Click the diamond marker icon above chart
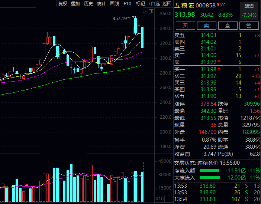The image size is (261, 204). [144, 11]
